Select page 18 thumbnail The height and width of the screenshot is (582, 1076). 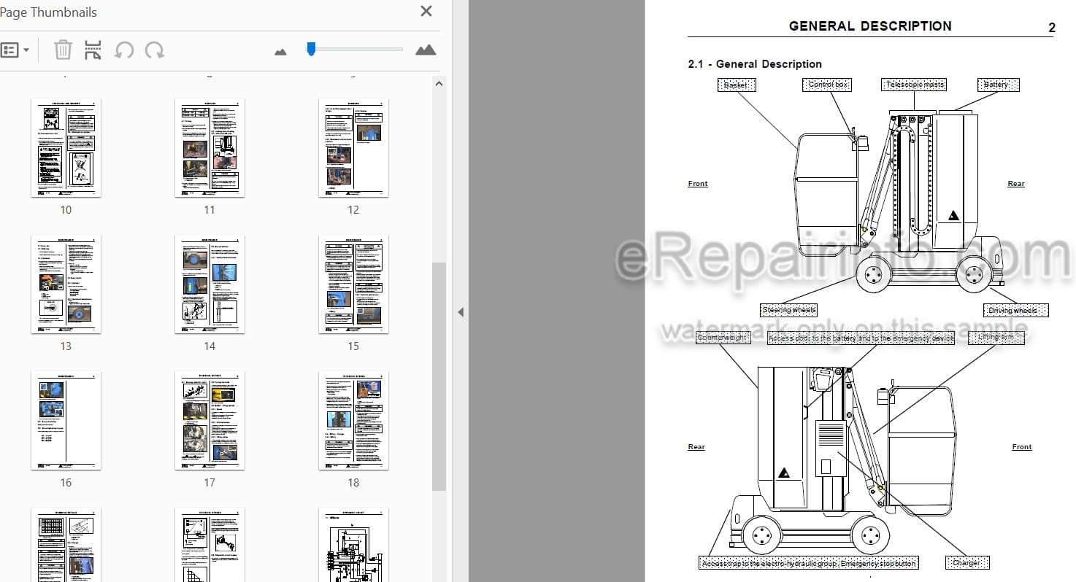tap(353, 421)
